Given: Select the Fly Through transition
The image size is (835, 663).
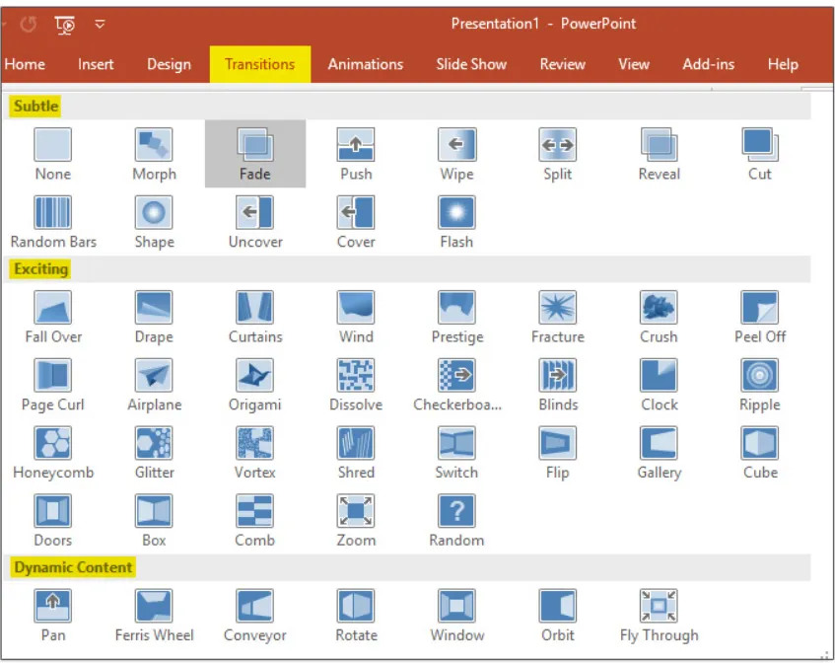Looking at the screenshot, I should (659, 608).
